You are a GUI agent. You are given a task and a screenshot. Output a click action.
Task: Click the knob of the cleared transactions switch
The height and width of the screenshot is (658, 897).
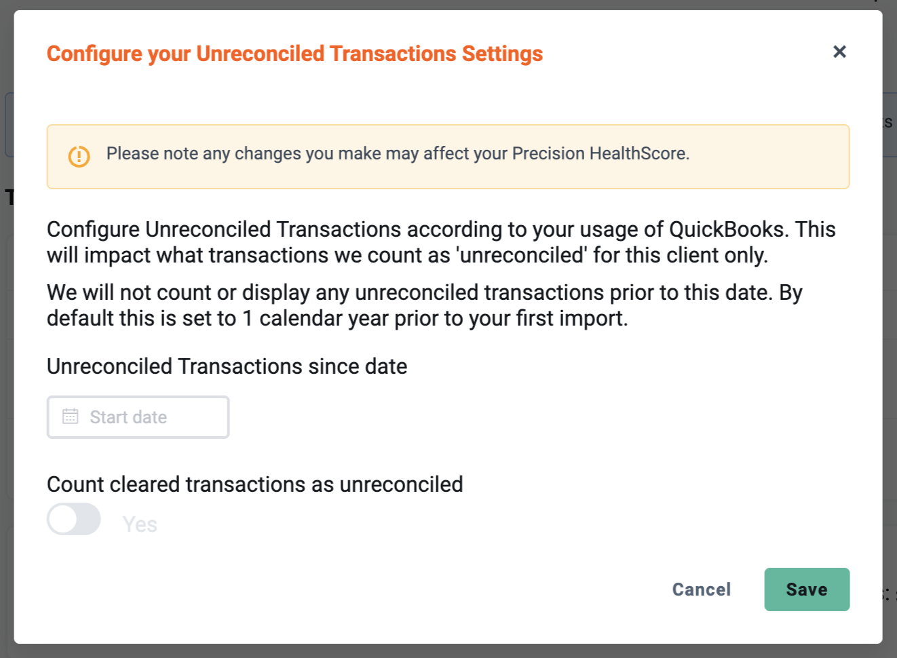[63, 519]
